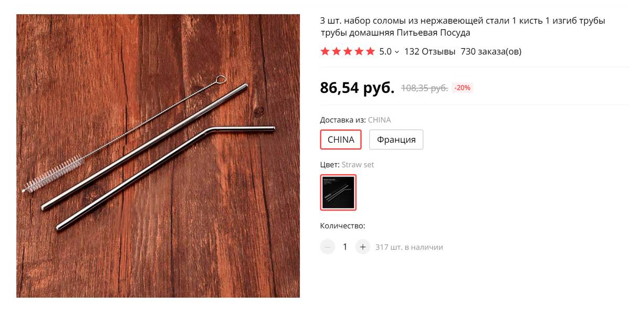Open the 132 Отзывы reviews link

coord(429,51)
